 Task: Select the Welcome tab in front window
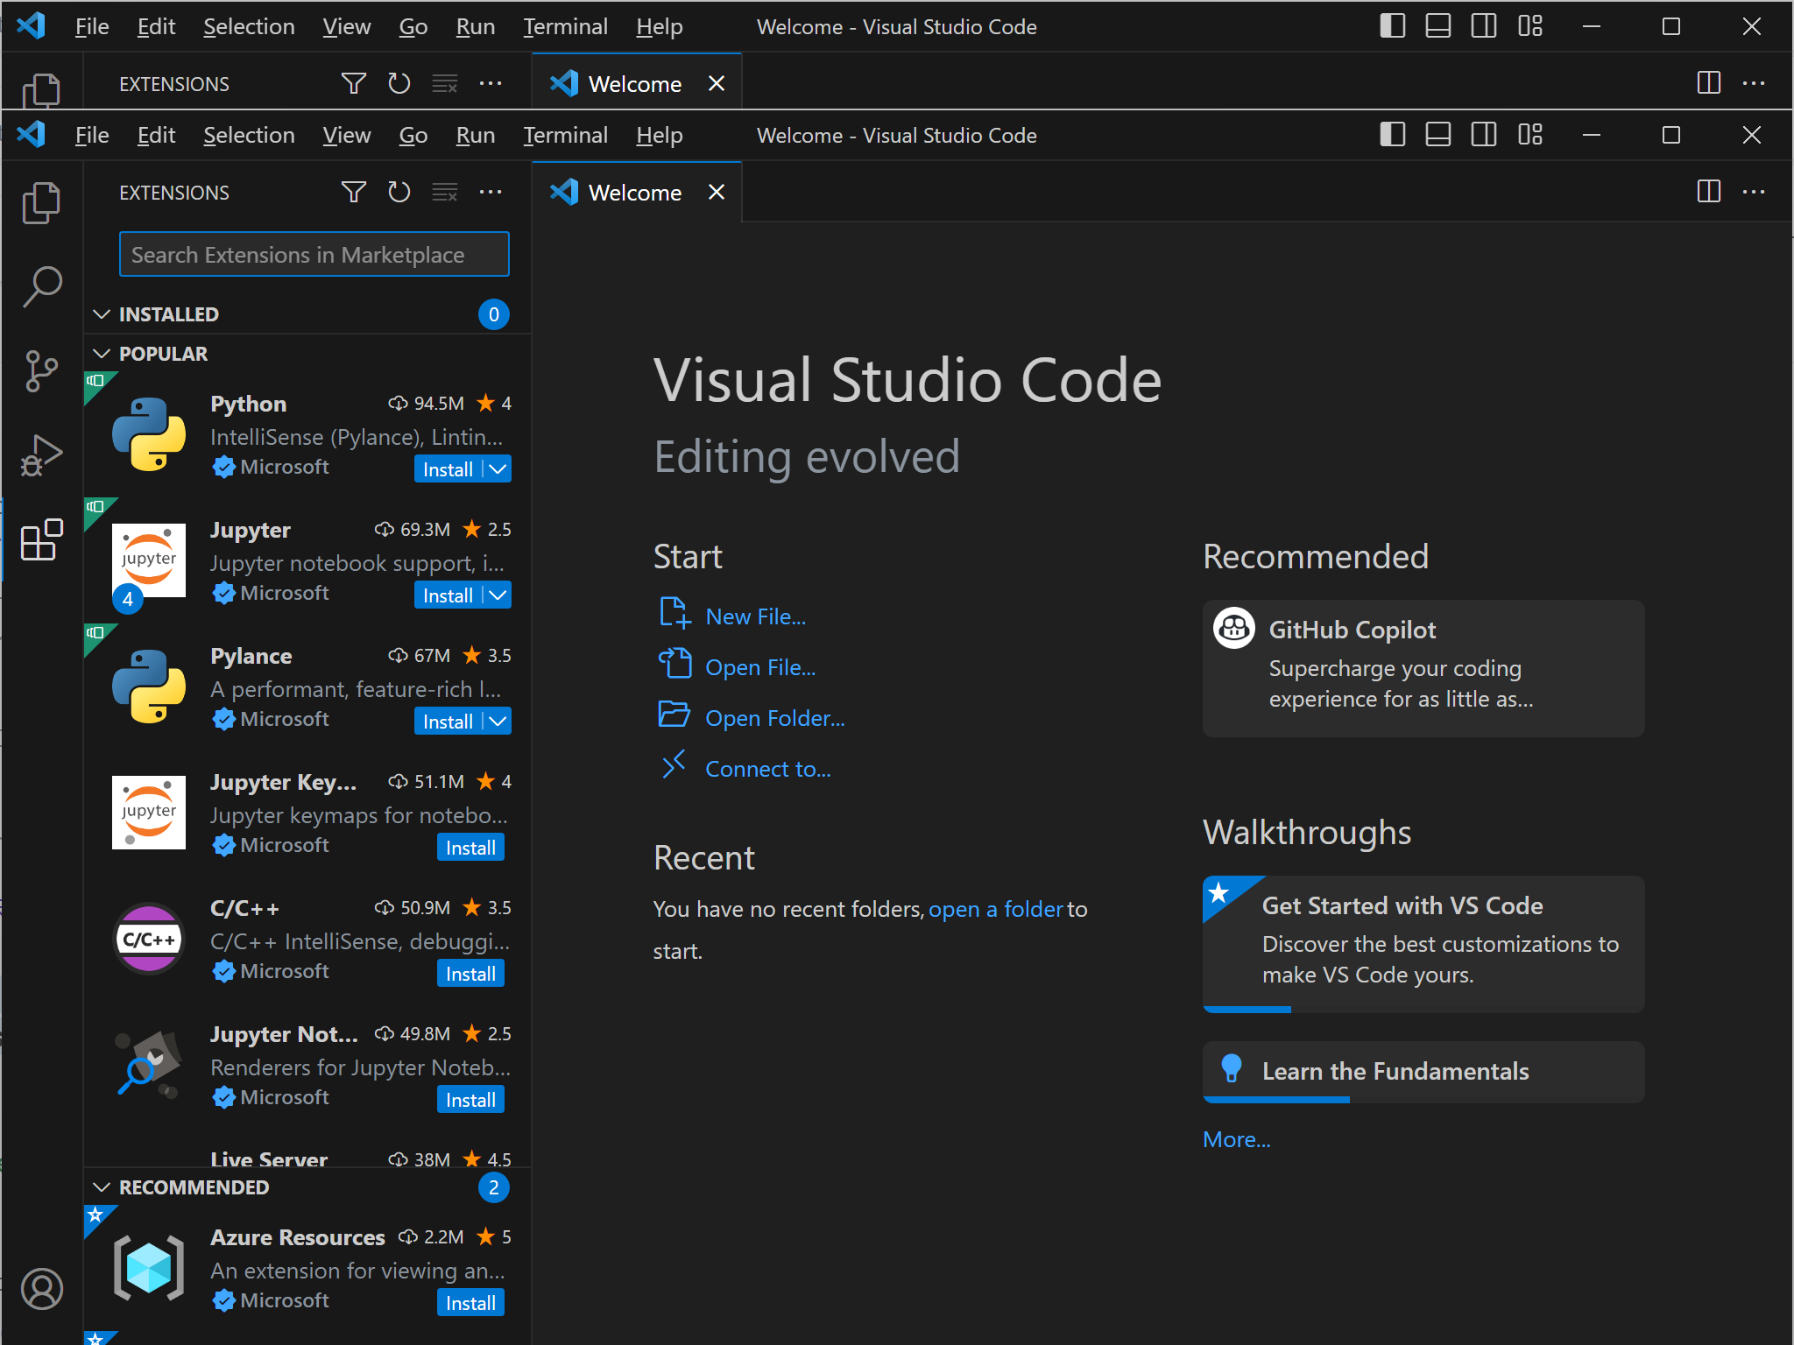(635, 193)
